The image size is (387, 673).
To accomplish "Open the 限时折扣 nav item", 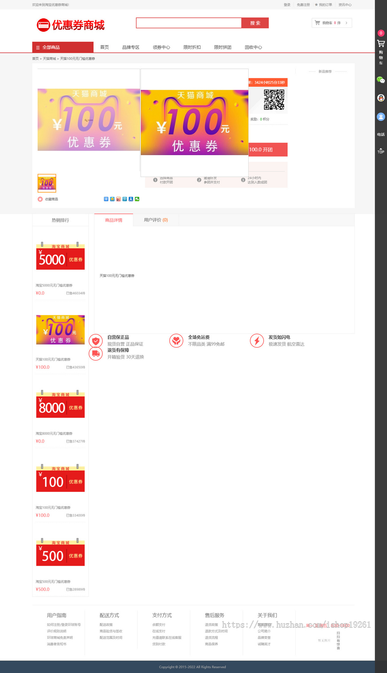I will [192, 47].
